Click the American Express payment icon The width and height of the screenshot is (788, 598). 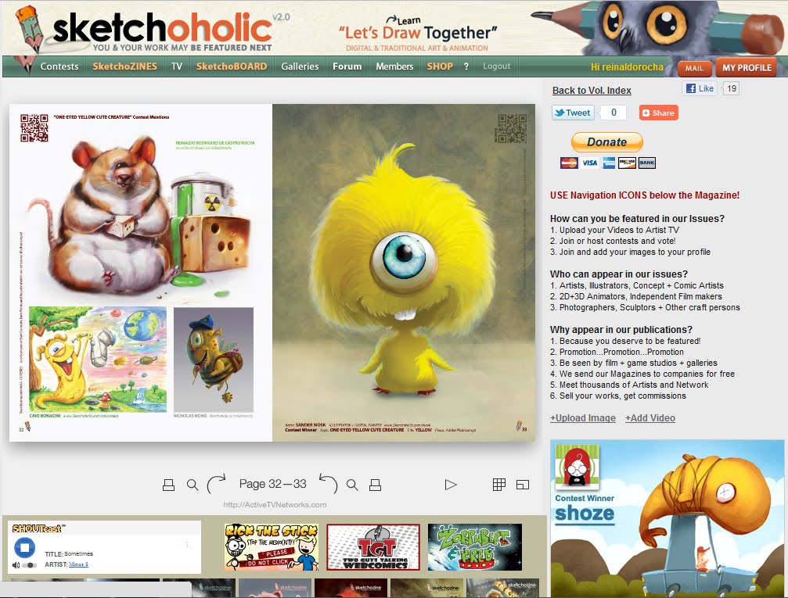click(609, 163)
